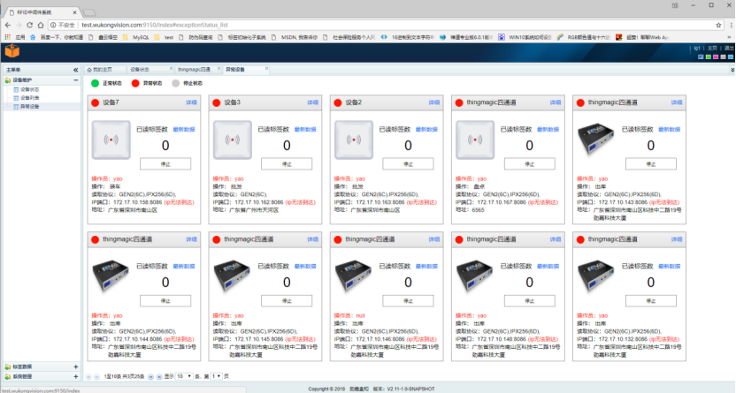The height and width of the screenshot is (393, 736).
Task: View 最新数据 for 设备7
Action: pos(184,129)
